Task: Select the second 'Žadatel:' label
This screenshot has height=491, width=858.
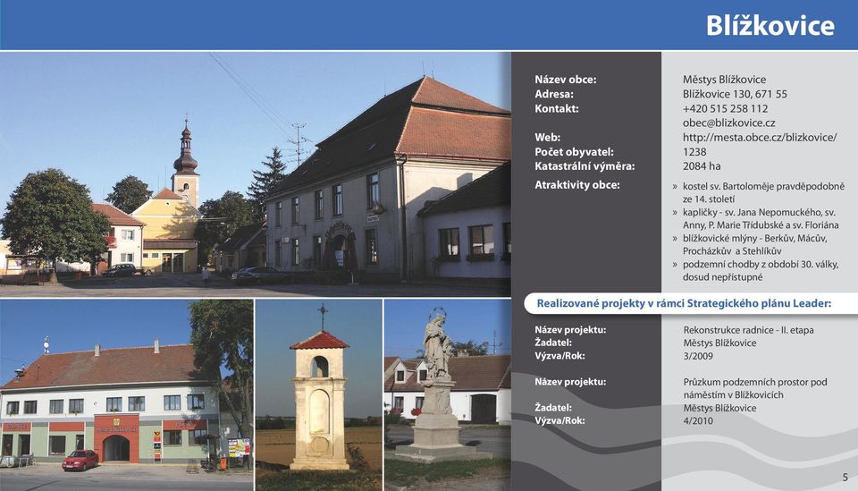Action: click(553, 407)
